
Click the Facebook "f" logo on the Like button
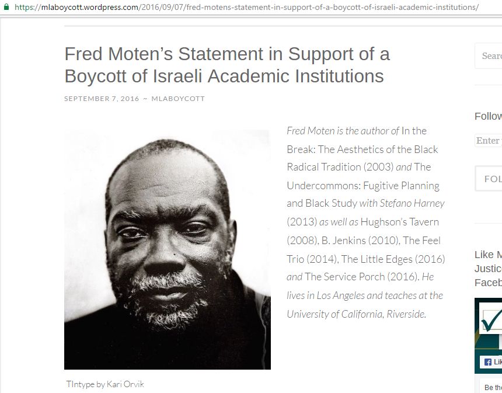(x=487, y=361)
